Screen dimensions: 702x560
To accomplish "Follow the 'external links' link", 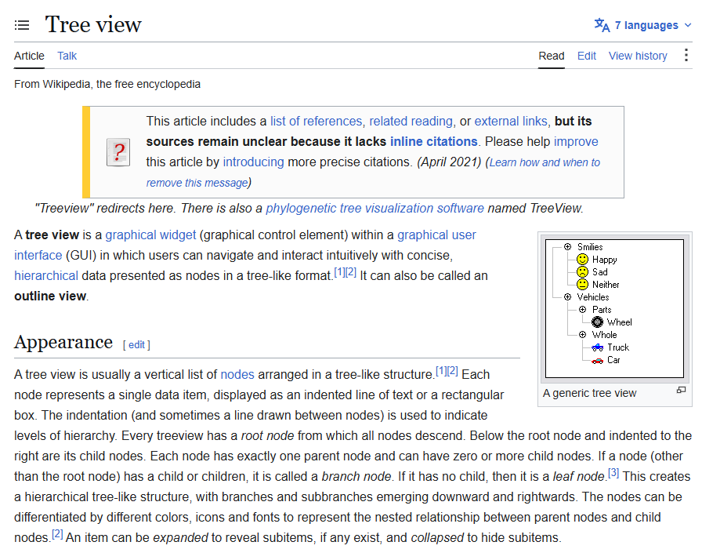I will point(511,122).
